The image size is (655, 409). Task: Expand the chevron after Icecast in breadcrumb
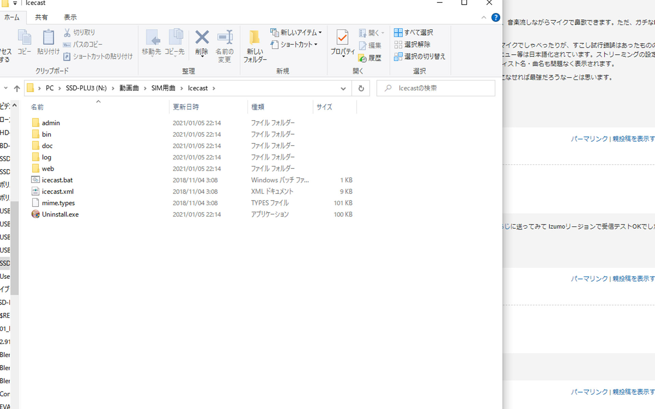[214, 88]
